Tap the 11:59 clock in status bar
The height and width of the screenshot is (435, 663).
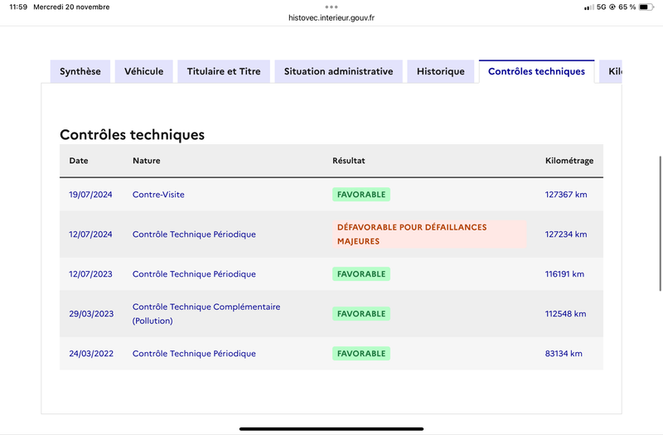[x=18, y=7]
